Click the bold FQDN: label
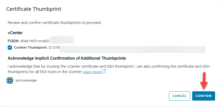This screenshot has width=221, height=107. [13, 40]
